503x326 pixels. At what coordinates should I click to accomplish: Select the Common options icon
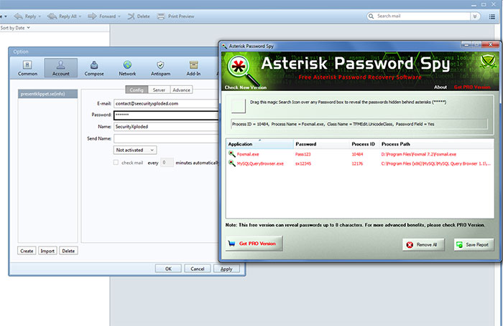coord(27,68)
